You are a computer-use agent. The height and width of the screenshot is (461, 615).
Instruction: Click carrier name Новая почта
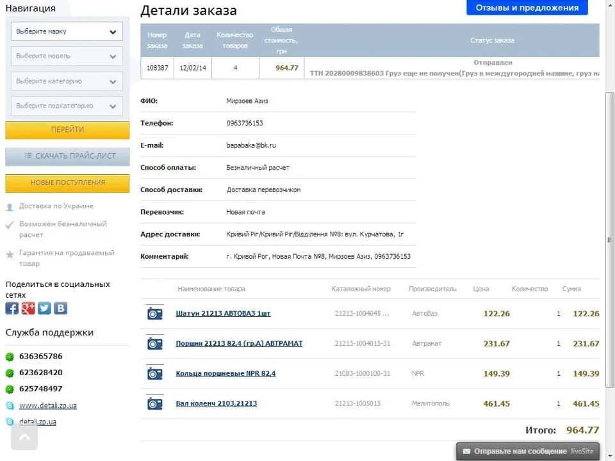pyautogui.click(x=245, y=212)
